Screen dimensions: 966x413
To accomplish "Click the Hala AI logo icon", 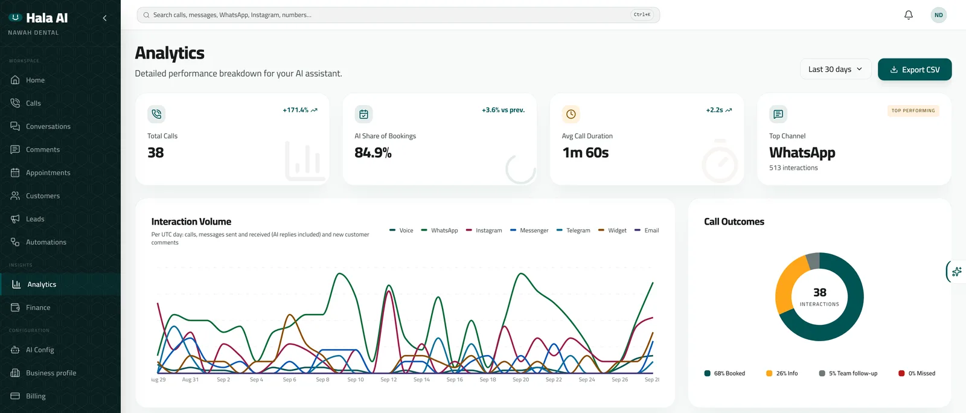I will tap(15, 18).
